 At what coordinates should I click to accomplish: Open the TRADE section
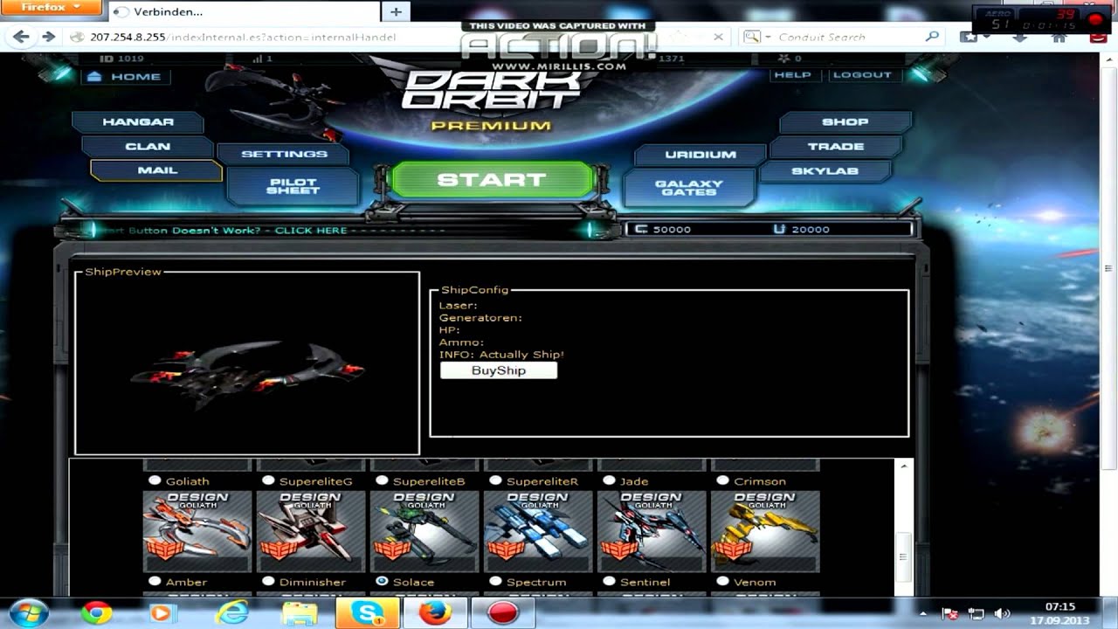835,147
